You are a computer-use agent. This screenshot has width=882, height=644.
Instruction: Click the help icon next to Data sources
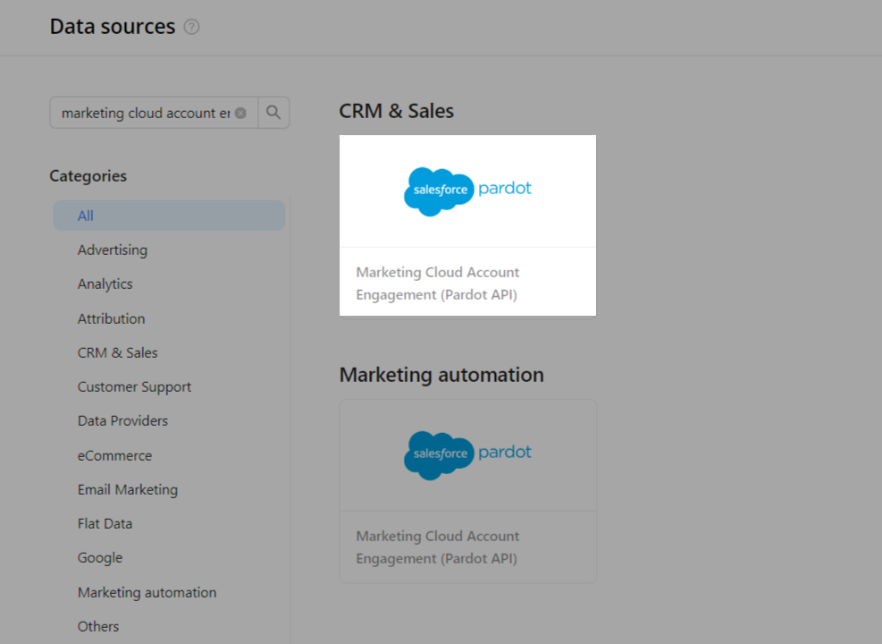(191, 28)
